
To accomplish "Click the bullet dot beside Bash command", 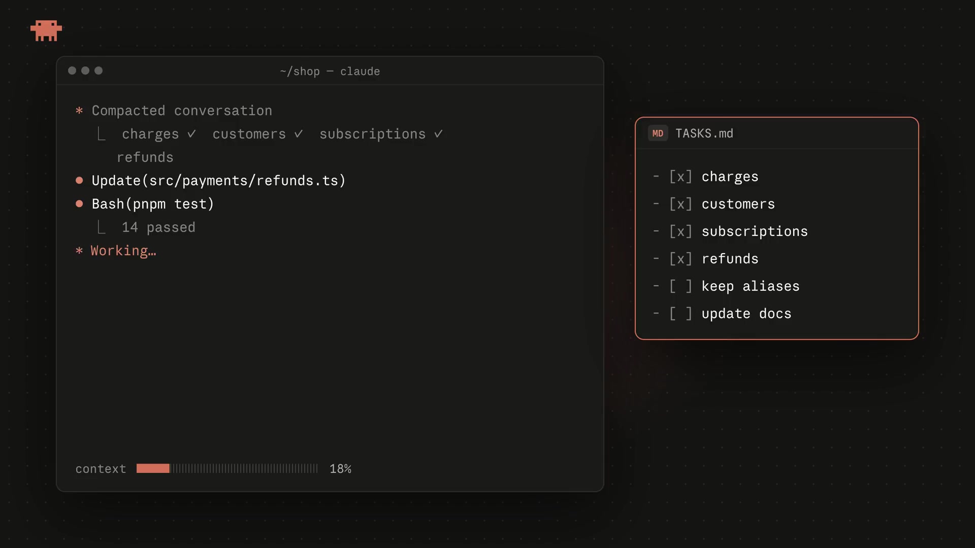I will [x=79, y=203].
